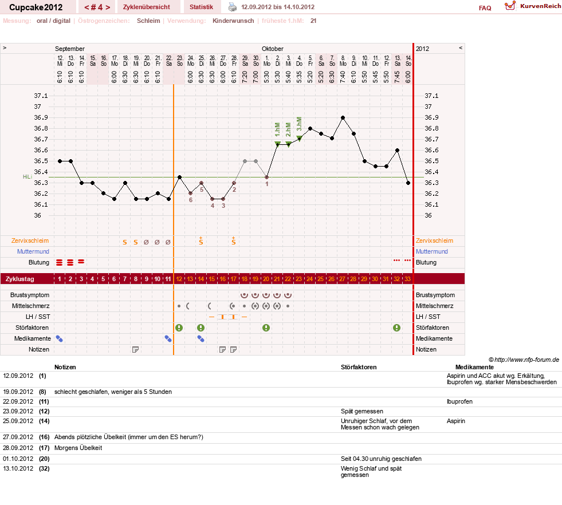Click the Störfaktoren warning icon on day 12
The height and width of the screenshot is (505, 562).
(179, 328)
